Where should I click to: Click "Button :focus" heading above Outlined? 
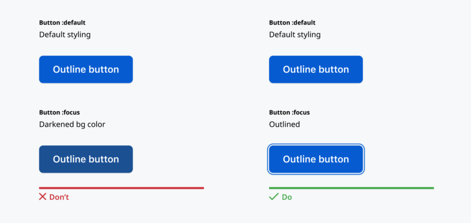289,112
